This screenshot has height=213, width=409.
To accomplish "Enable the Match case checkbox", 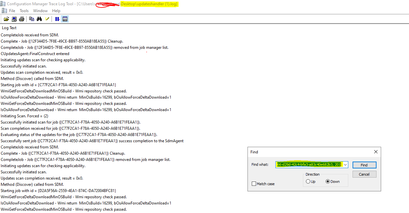I will pos(253,184).
